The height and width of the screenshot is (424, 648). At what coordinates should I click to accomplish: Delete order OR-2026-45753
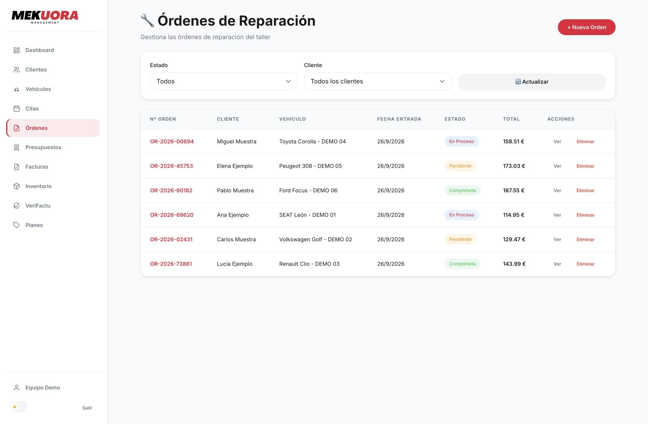pos(585,166)
